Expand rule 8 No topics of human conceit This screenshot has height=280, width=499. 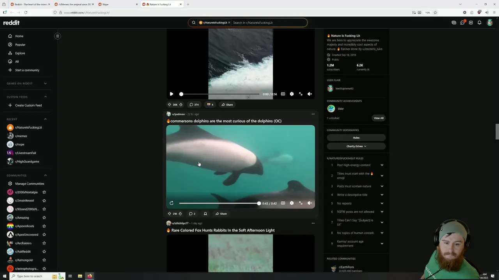(356, 233)
